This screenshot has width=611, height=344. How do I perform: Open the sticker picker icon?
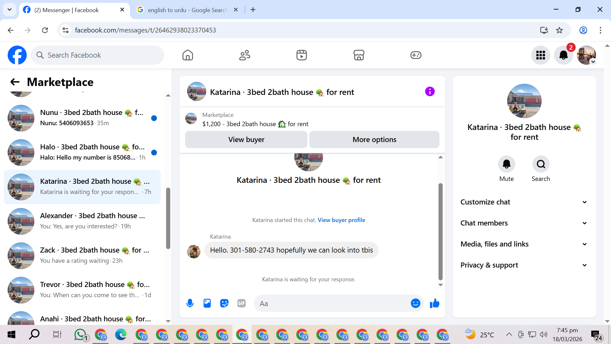[x=224, y=303]
